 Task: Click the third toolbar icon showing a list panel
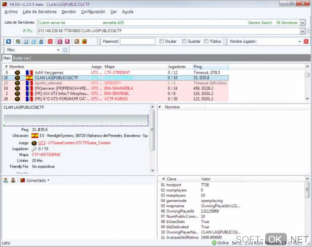26,41
